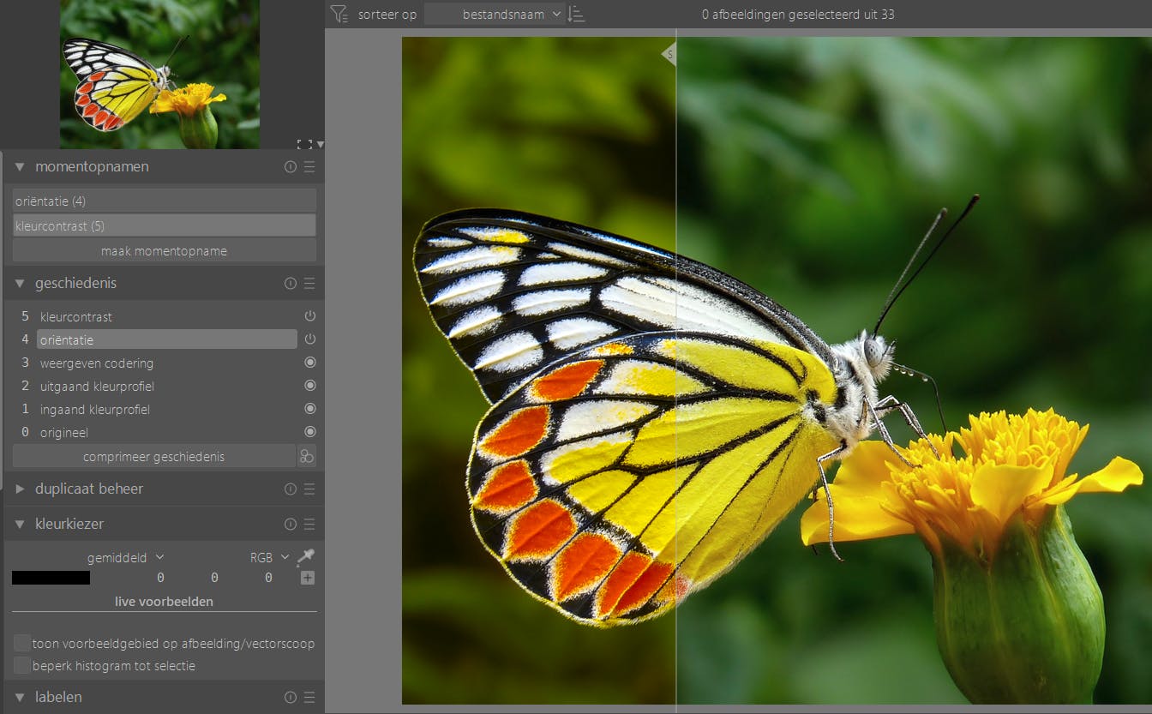Viewport: 1152px width, 714px height.
Task: Open the 'gemiddeld' statistic dropdown
Action: tap(124, 557)
